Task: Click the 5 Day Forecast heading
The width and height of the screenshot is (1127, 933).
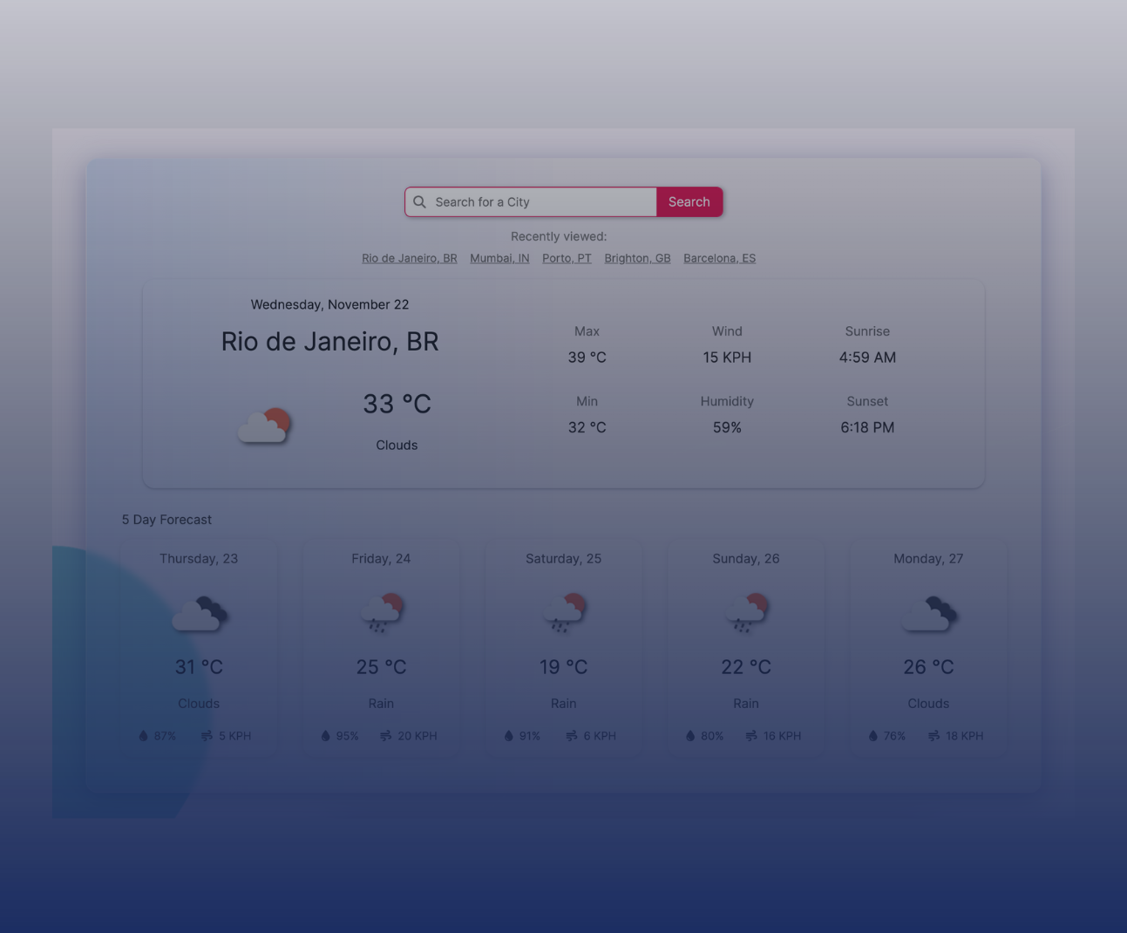Action: tap(166, 520)
